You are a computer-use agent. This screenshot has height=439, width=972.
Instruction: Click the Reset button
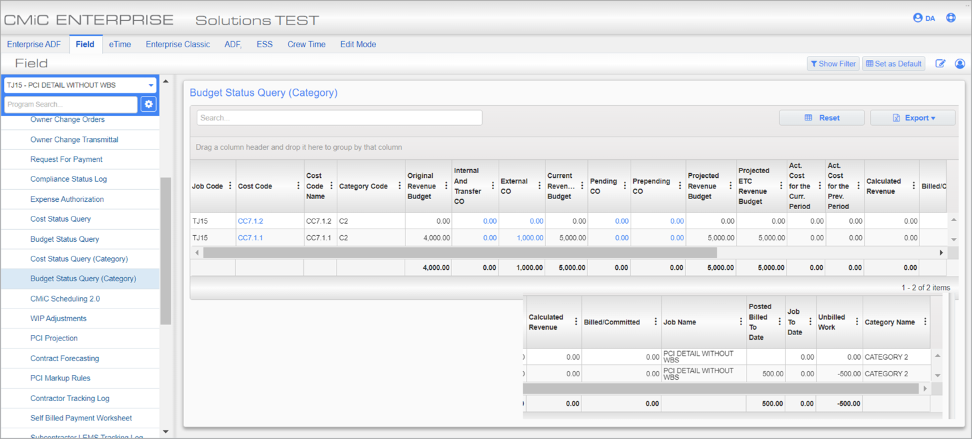[821, 118]
